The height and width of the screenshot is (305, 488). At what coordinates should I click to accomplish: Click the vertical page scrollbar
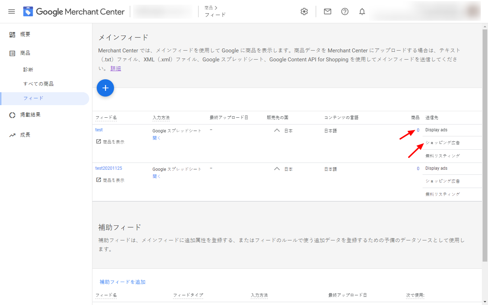485,145
